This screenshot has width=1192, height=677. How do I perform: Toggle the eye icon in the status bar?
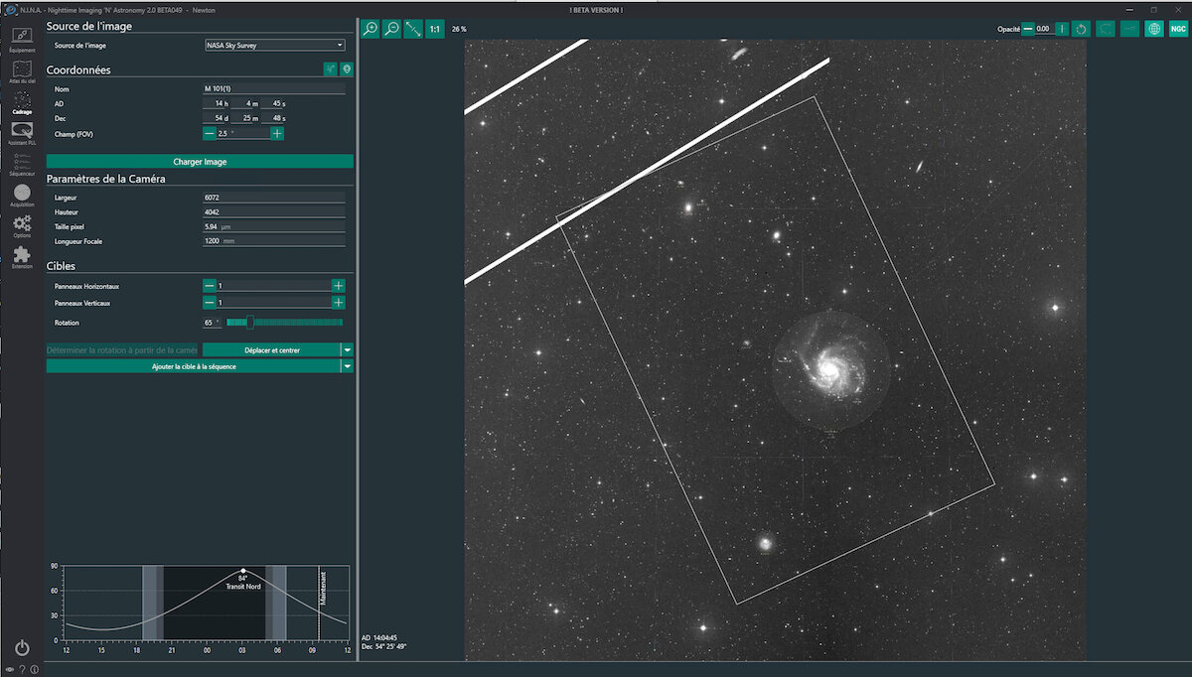coord(10,669)
